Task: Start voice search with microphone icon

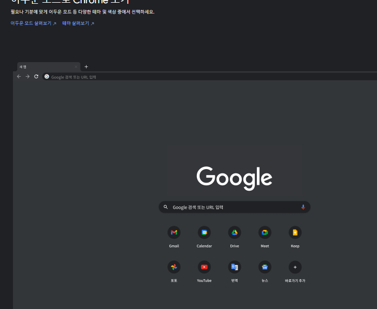Action: coord(303,207)
